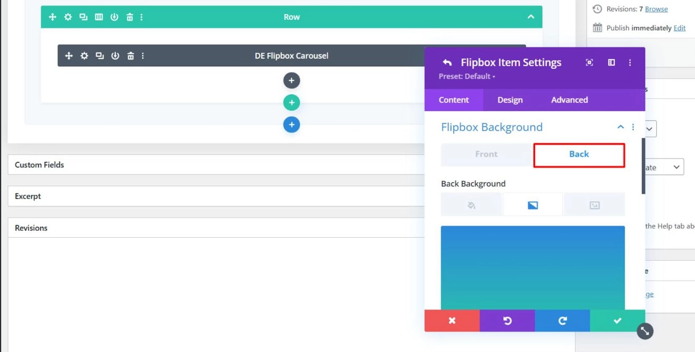Click the Edit publish date link

[679, 28]
